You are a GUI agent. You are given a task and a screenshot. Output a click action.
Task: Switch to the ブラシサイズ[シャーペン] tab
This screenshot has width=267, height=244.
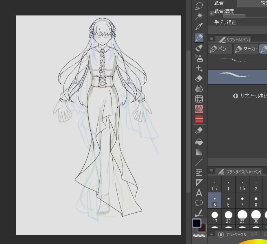(x=239, y=172)
